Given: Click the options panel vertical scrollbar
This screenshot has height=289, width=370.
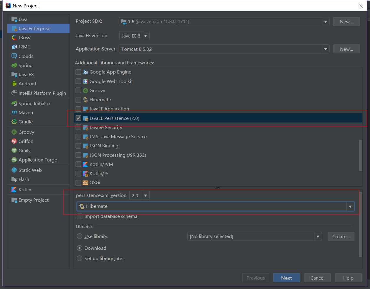Looking at the screenshot, I should coord(361,224).
